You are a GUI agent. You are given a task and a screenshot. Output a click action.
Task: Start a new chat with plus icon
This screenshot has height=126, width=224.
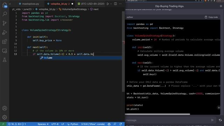point(221,6)
